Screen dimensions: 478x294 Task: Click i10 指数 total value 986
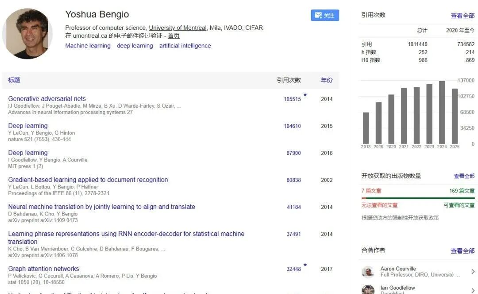423,60
